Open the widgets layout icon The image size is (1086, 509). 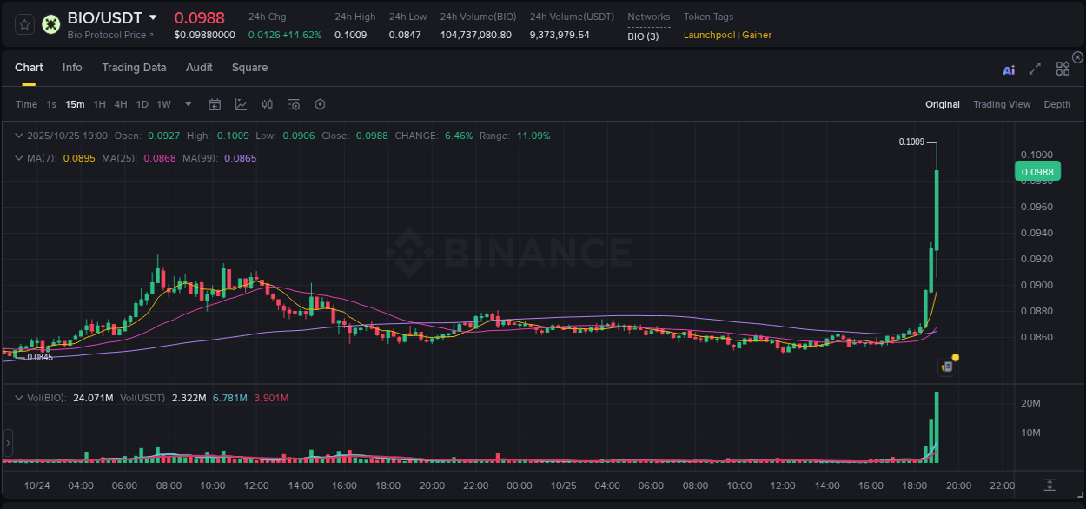point(1063,68)
